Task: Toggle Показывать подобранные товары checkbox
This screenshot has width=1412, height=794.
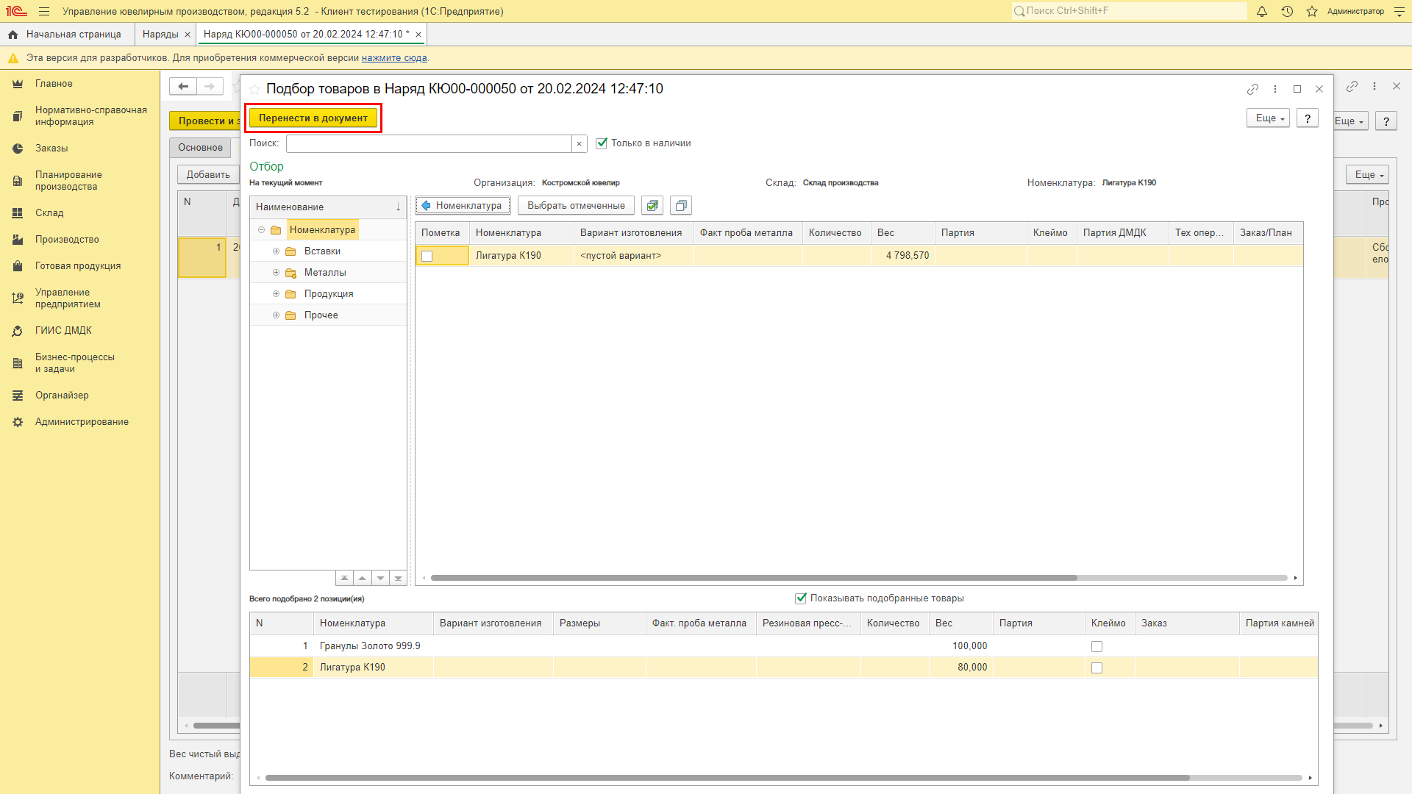Action: click(x=801, y=598)
